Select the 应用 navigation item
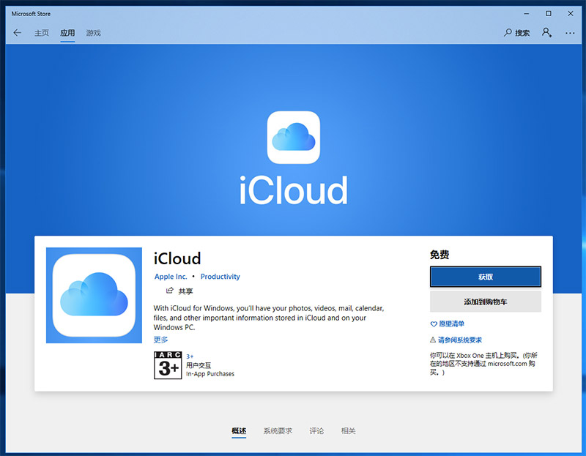Screen dimensions: 586x456 67,33
